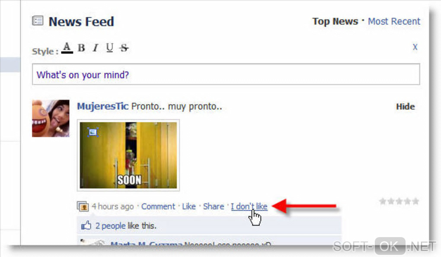
Task: Click the Comment link
Action: click(158, 206)
